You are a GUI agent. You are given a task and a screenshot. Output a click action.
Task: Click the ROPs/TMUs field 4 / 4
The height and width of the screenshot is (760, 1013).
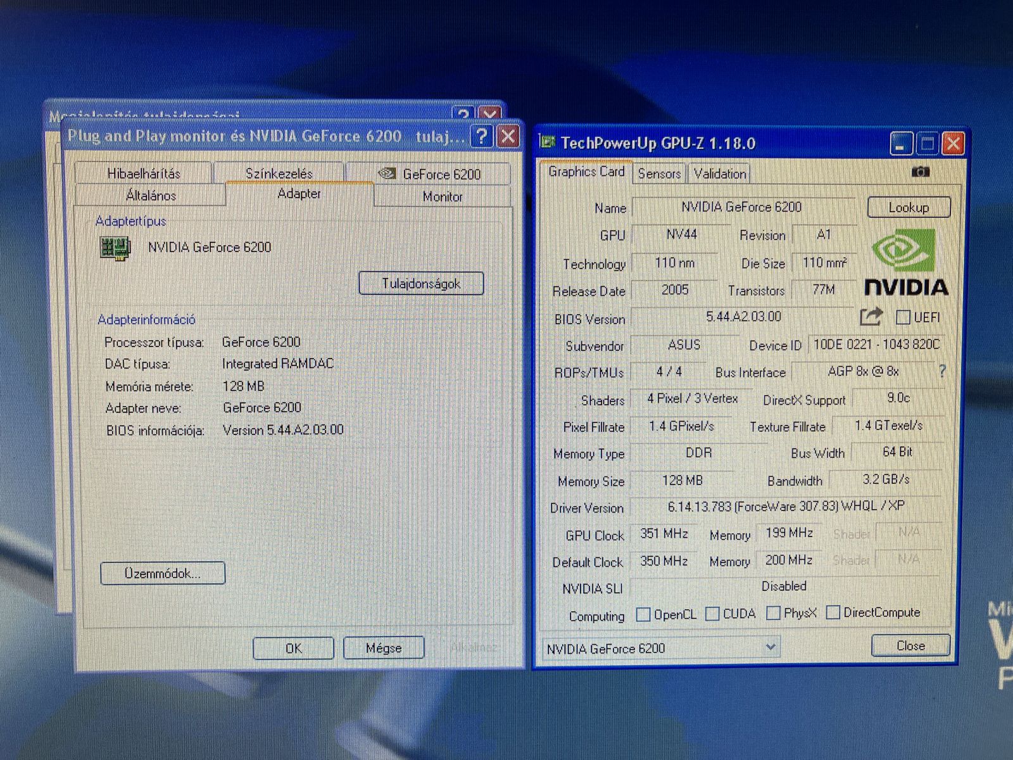(669, 372)
